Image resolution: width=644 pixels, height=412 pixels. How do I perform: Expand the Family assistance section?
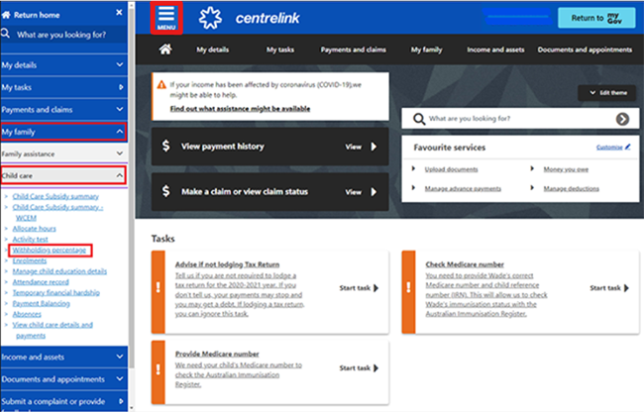[x=119, y=154]
